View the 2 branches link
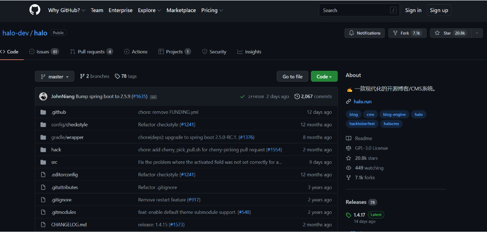Screen dimensions: 487x233 coord(95,76)
